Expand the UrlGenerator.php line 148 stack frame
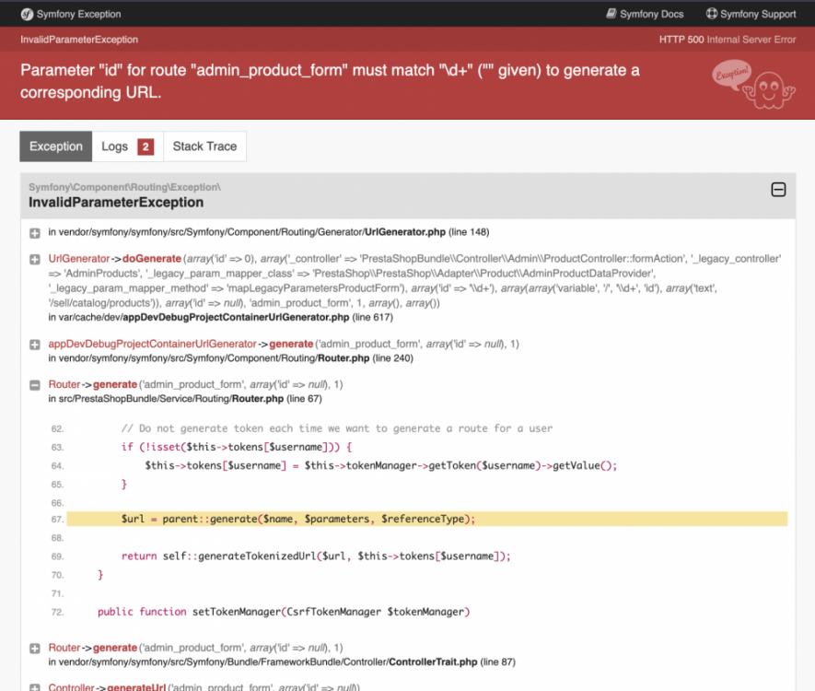The height and width of the screenshot is (691, 815). (34, 232)
